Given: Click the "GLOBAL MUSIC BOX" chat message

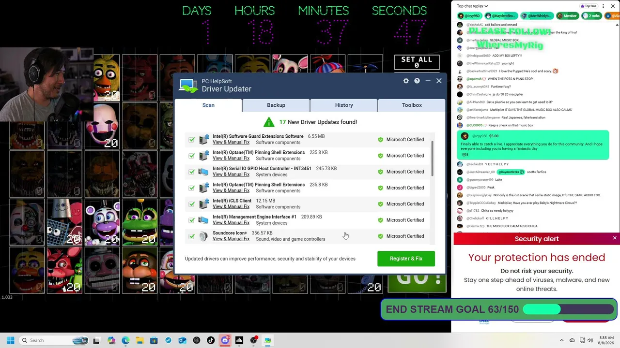Looking at the screenshot, I should tap(504, 40).
